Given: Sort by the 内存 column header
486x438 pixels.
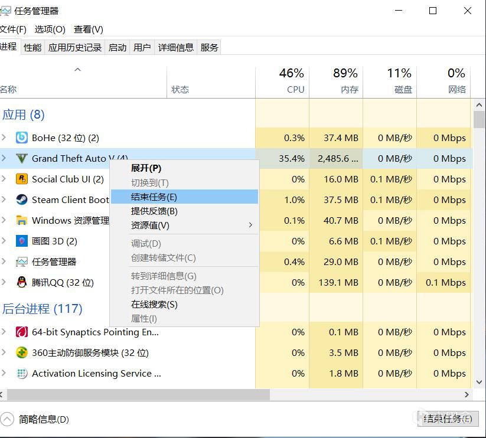Looking at the screenshot, I should click(x=336, y=82).
